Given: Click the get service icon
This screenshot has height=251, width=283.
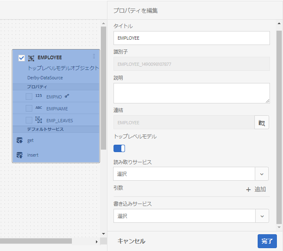Looking at the screenshot, I should pos(20,140).
